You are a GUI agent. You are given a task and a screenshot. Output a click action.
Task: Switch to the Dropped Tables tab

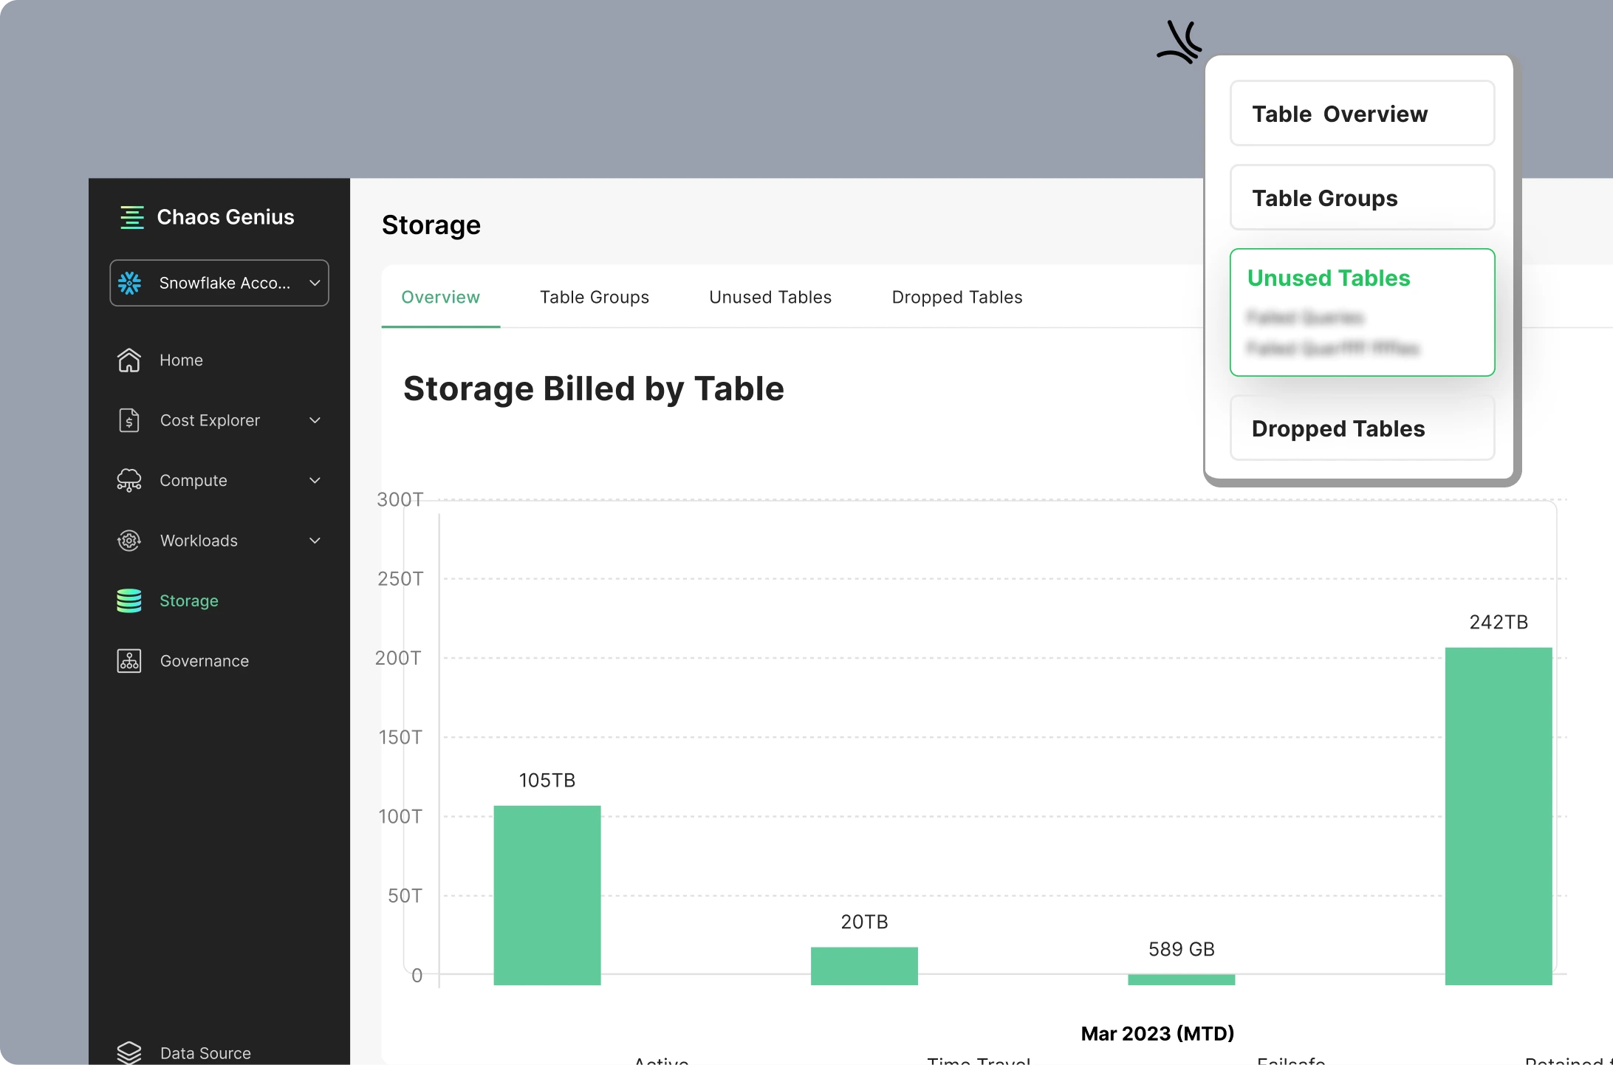click(x=957, y=297)
